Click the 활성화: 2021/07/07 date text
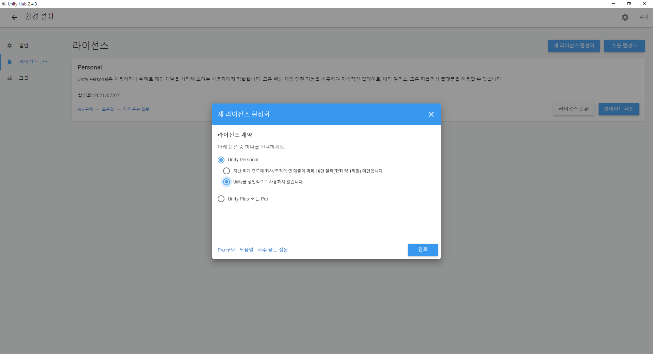 click(99, 95)
